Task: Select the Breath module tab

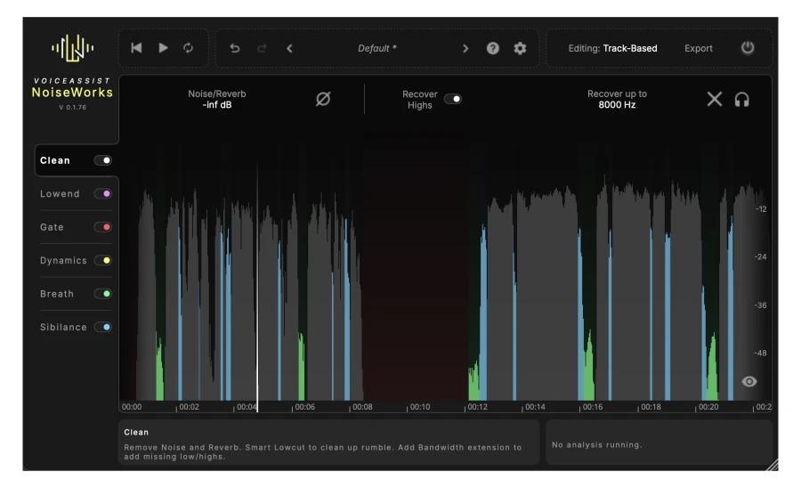Action: 57,294
